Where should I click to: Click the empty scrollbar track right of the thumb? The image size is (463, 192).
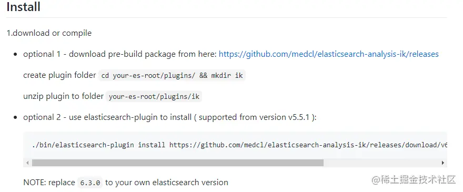[x=381, y=163]
